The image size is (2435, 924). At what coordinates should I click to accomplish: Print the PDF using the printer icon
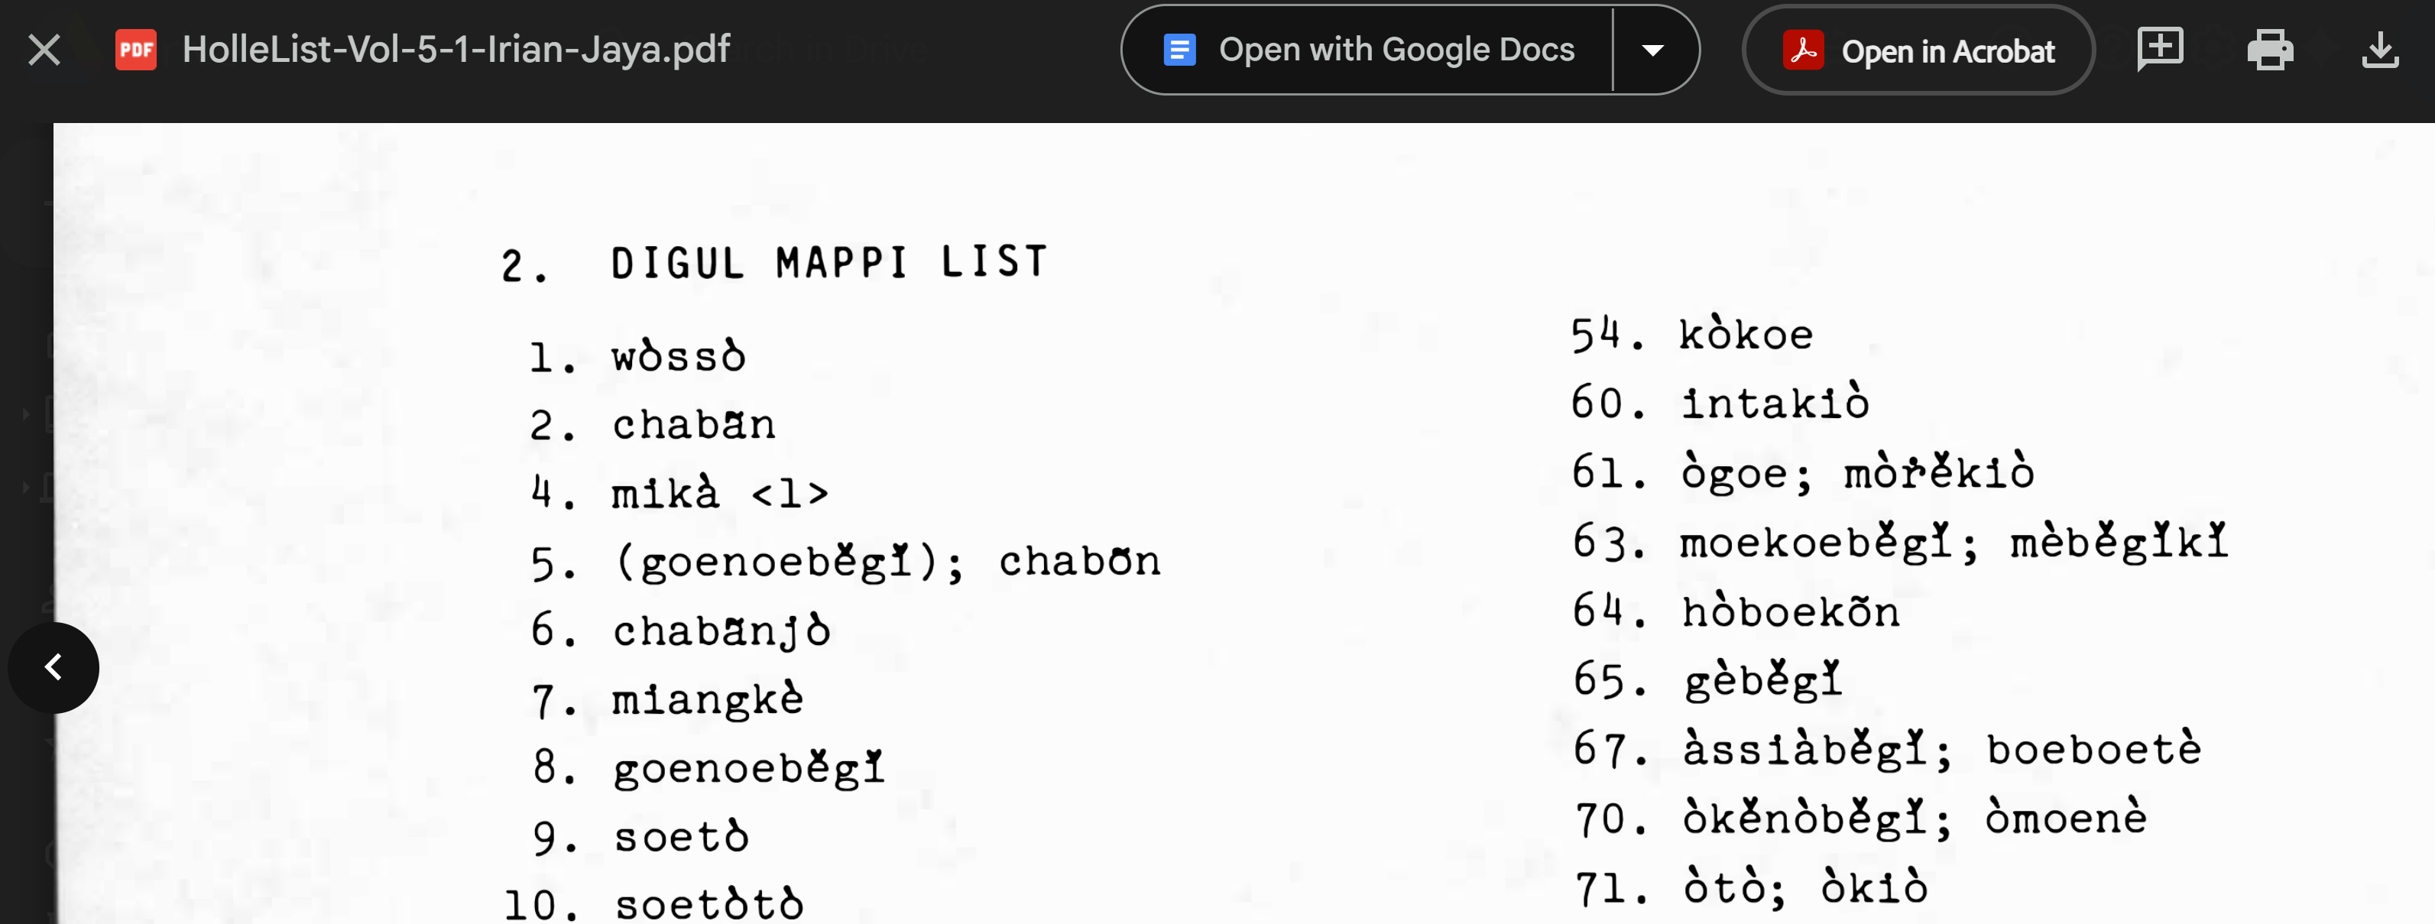2270,50
